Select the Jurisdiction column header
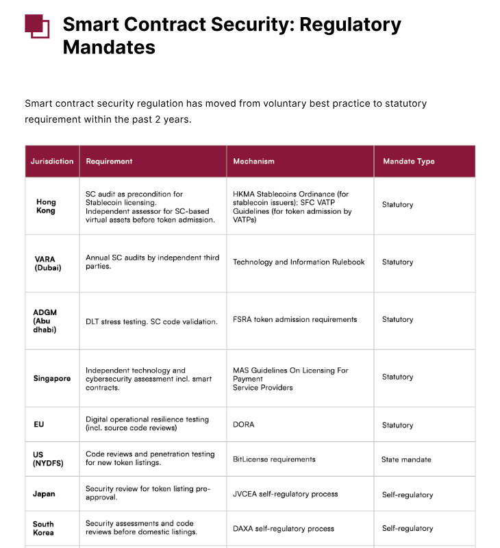This screenshot has width=500, height=548. [52, 162]
